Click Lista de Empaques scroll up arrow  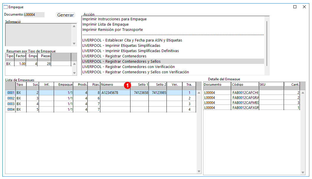pos(199,93)
